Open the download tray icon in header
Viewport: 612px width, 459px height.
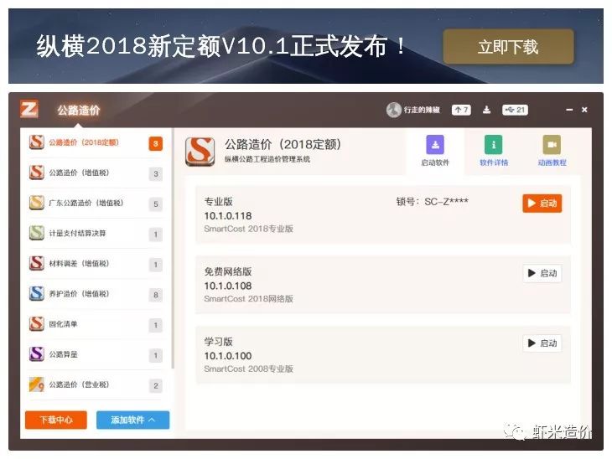486,110
